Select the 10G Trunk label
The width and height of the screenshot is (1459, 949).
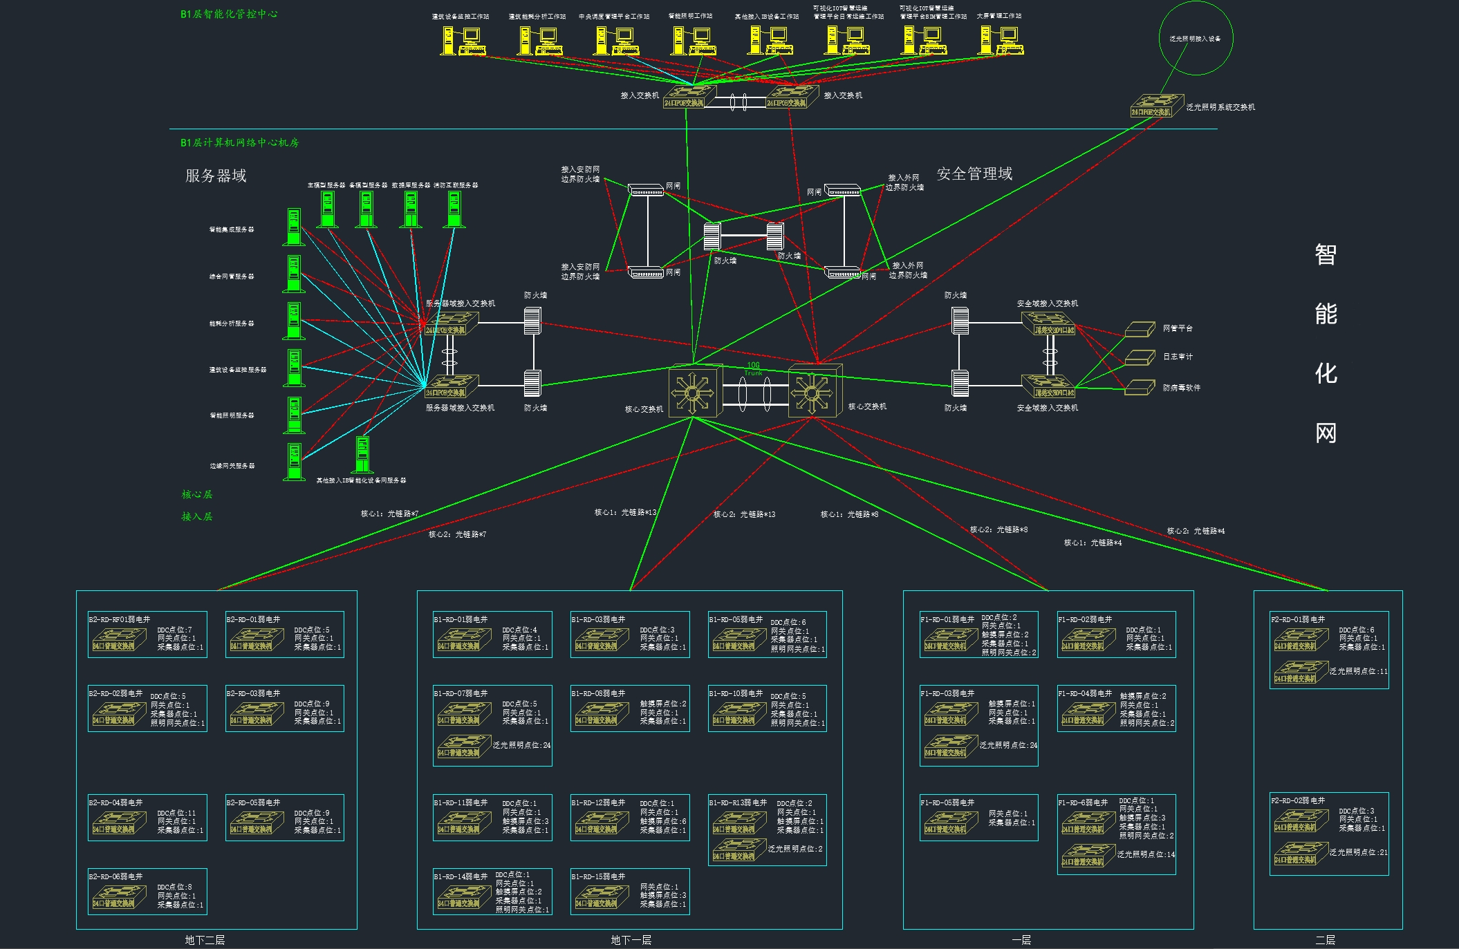pyautogui.click(x=754, y=369)
